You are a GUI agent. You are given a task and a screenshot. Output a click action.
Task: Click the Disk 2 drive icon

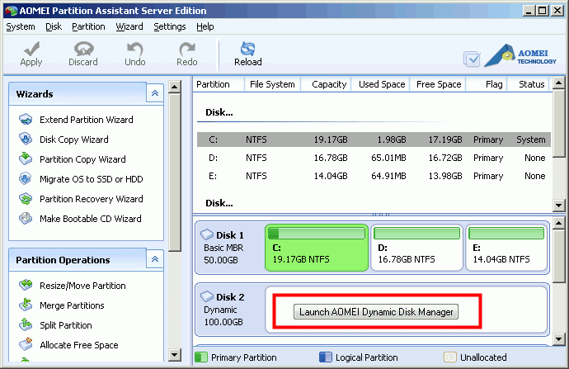click(x=207, y=296)
